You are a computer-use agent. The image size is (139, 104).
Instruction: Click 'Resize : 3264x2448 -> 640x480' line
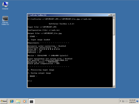pyautogui.click(x=48, y=56)
